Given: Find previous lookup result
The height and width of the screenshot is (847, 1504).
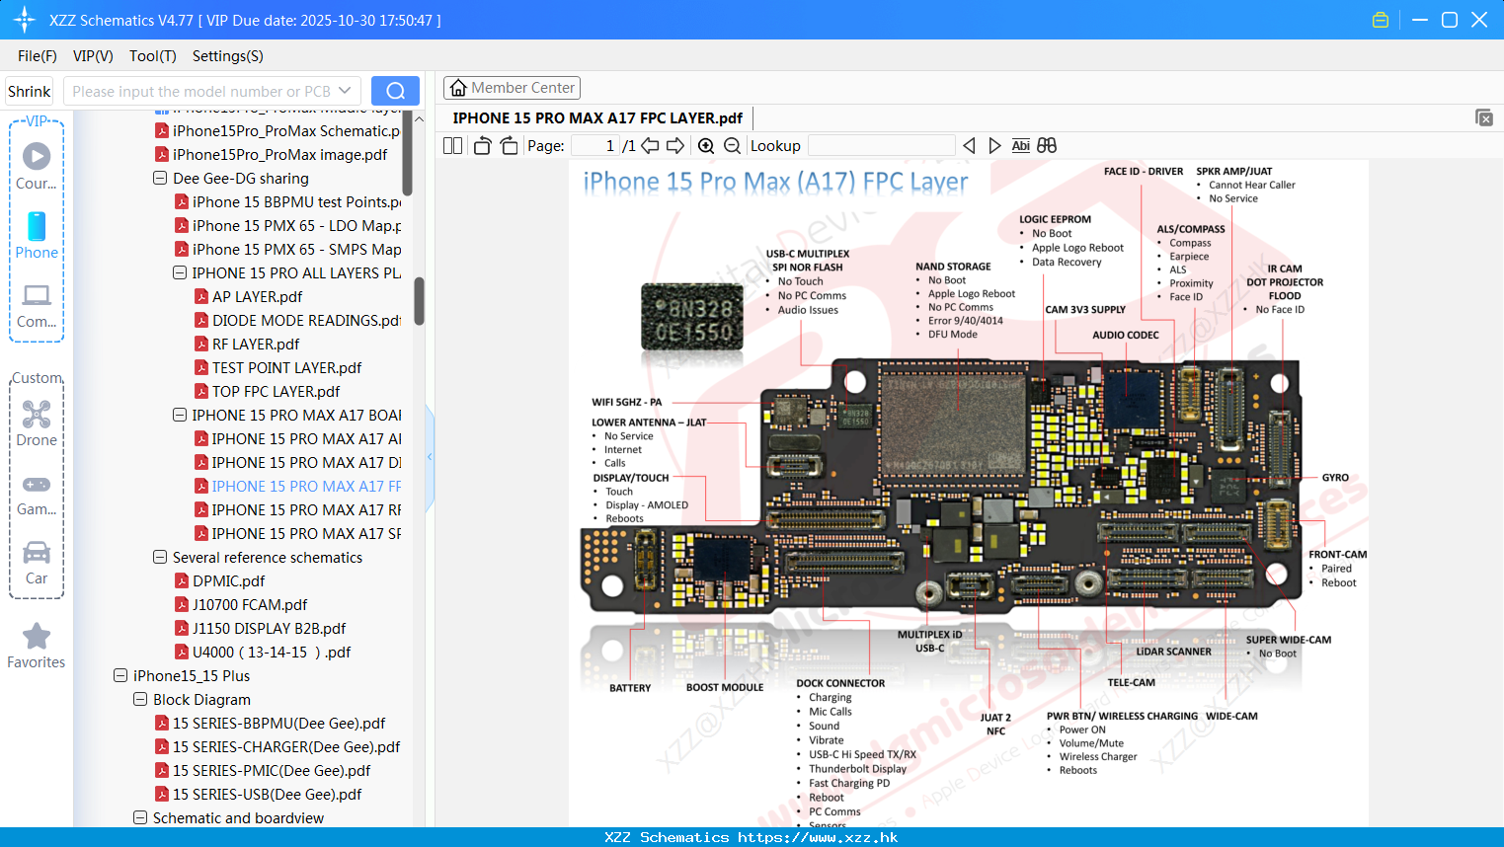Looking at the screenshot, I should 969,146.
